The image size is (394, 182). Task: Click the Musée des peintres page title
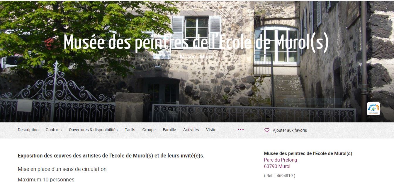click(x=196, y=42)
